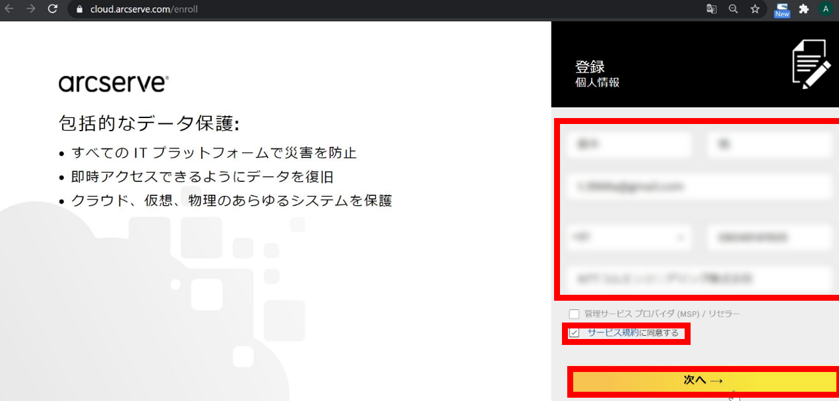Click the zoom magnifier icon in address bar
This screenshot has width=839, height=401.
tap(733, 9)
